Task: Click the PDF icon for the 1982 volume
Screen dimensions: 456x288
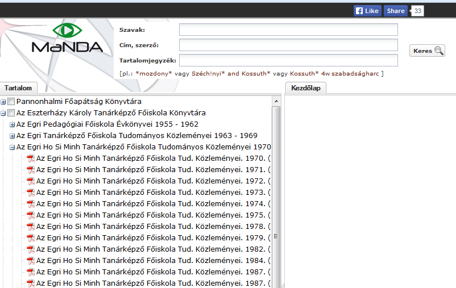Action: click(x=31, y=249)
